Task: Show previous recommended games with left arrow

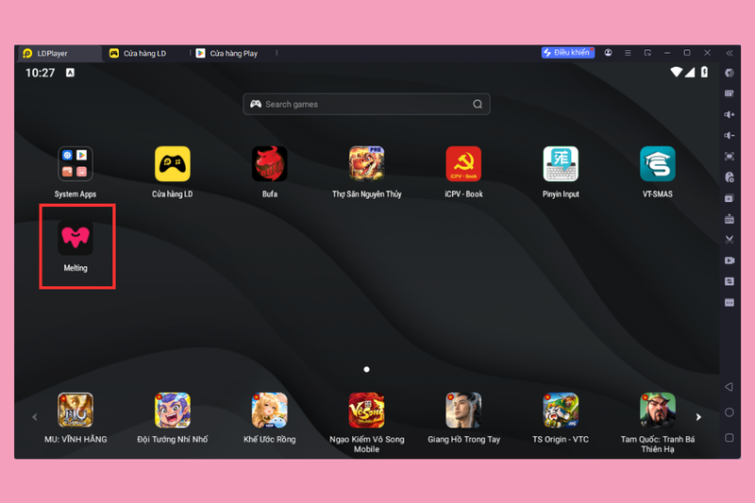Action: (34, 417)
